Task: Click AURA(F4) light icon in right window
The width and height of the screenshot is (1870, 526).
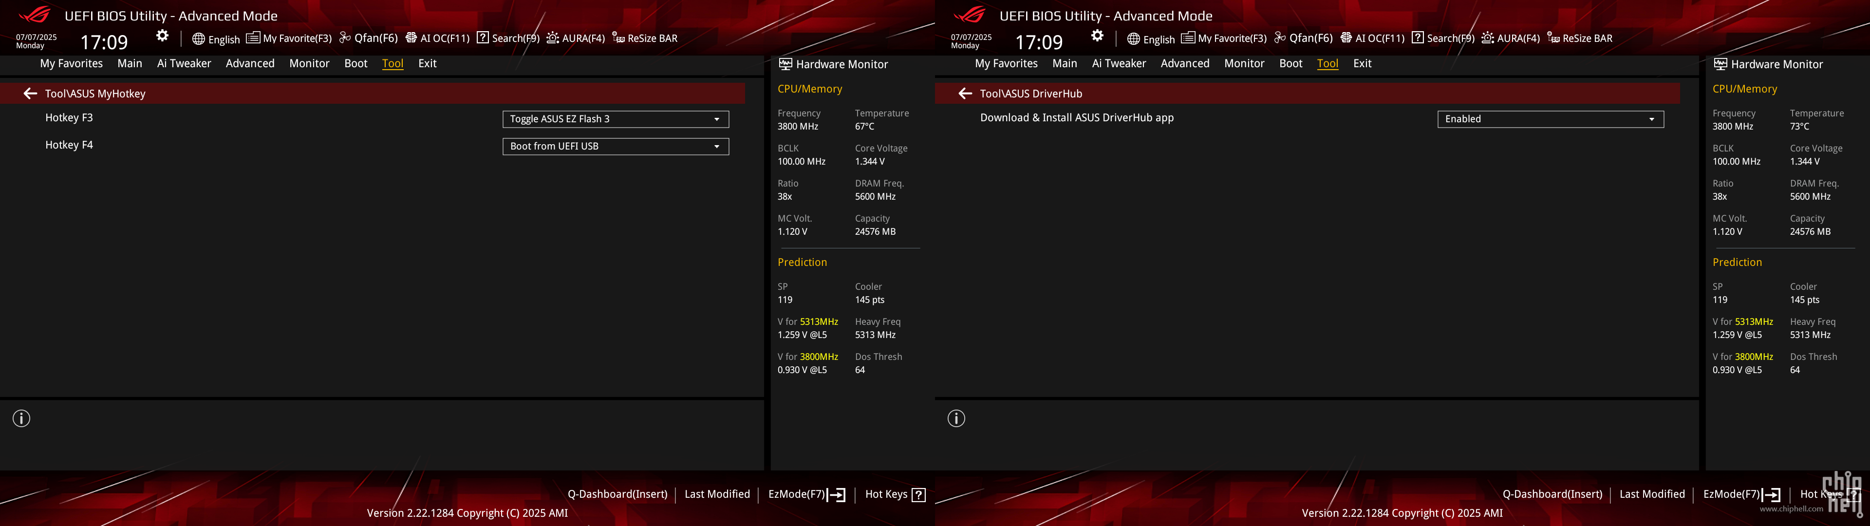Action: point(1487,38)
